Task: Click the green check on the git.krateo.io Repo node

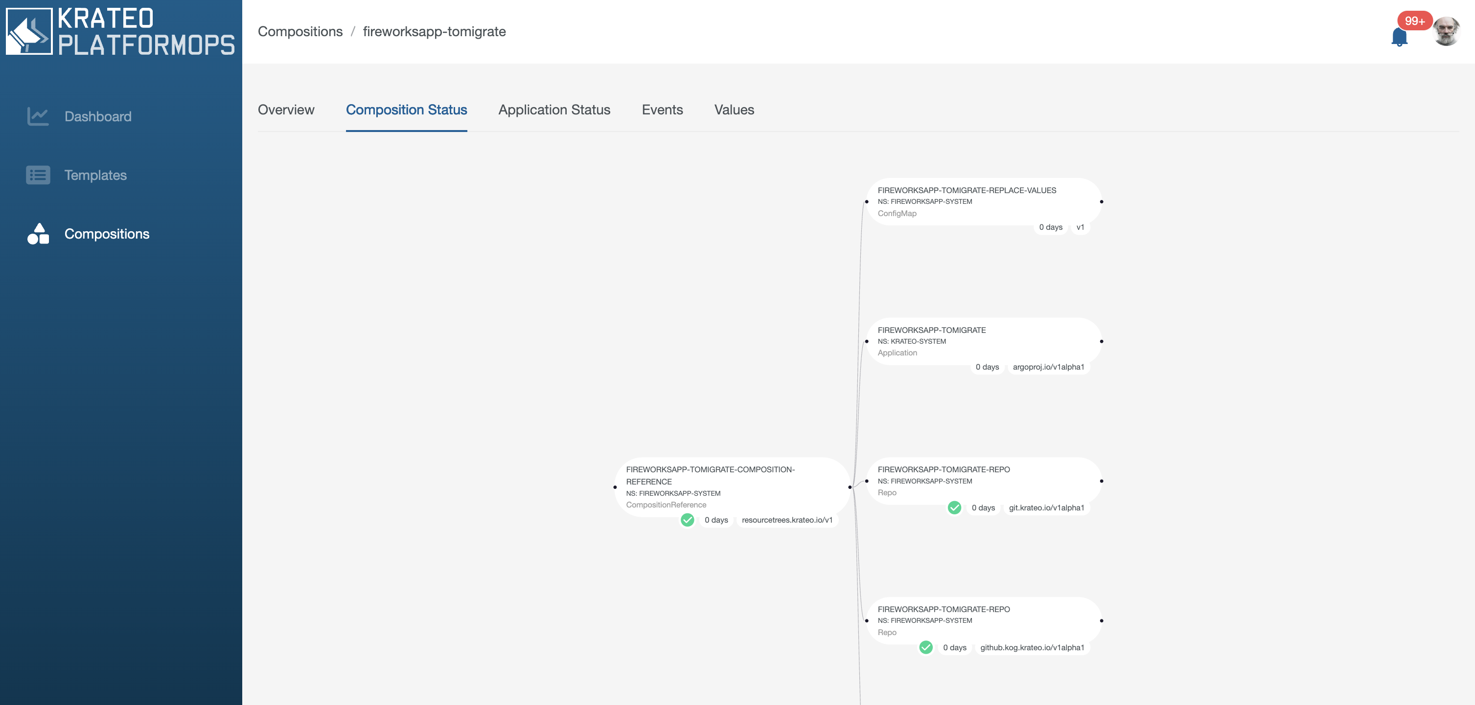Action: [x=954, y=507]
